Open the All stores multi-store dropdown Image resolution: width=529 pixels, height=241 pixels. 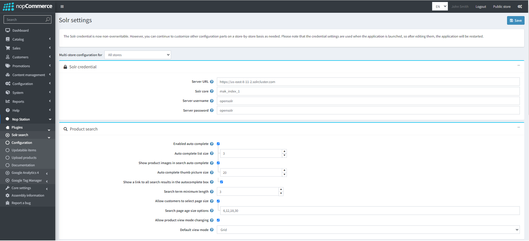138,55
